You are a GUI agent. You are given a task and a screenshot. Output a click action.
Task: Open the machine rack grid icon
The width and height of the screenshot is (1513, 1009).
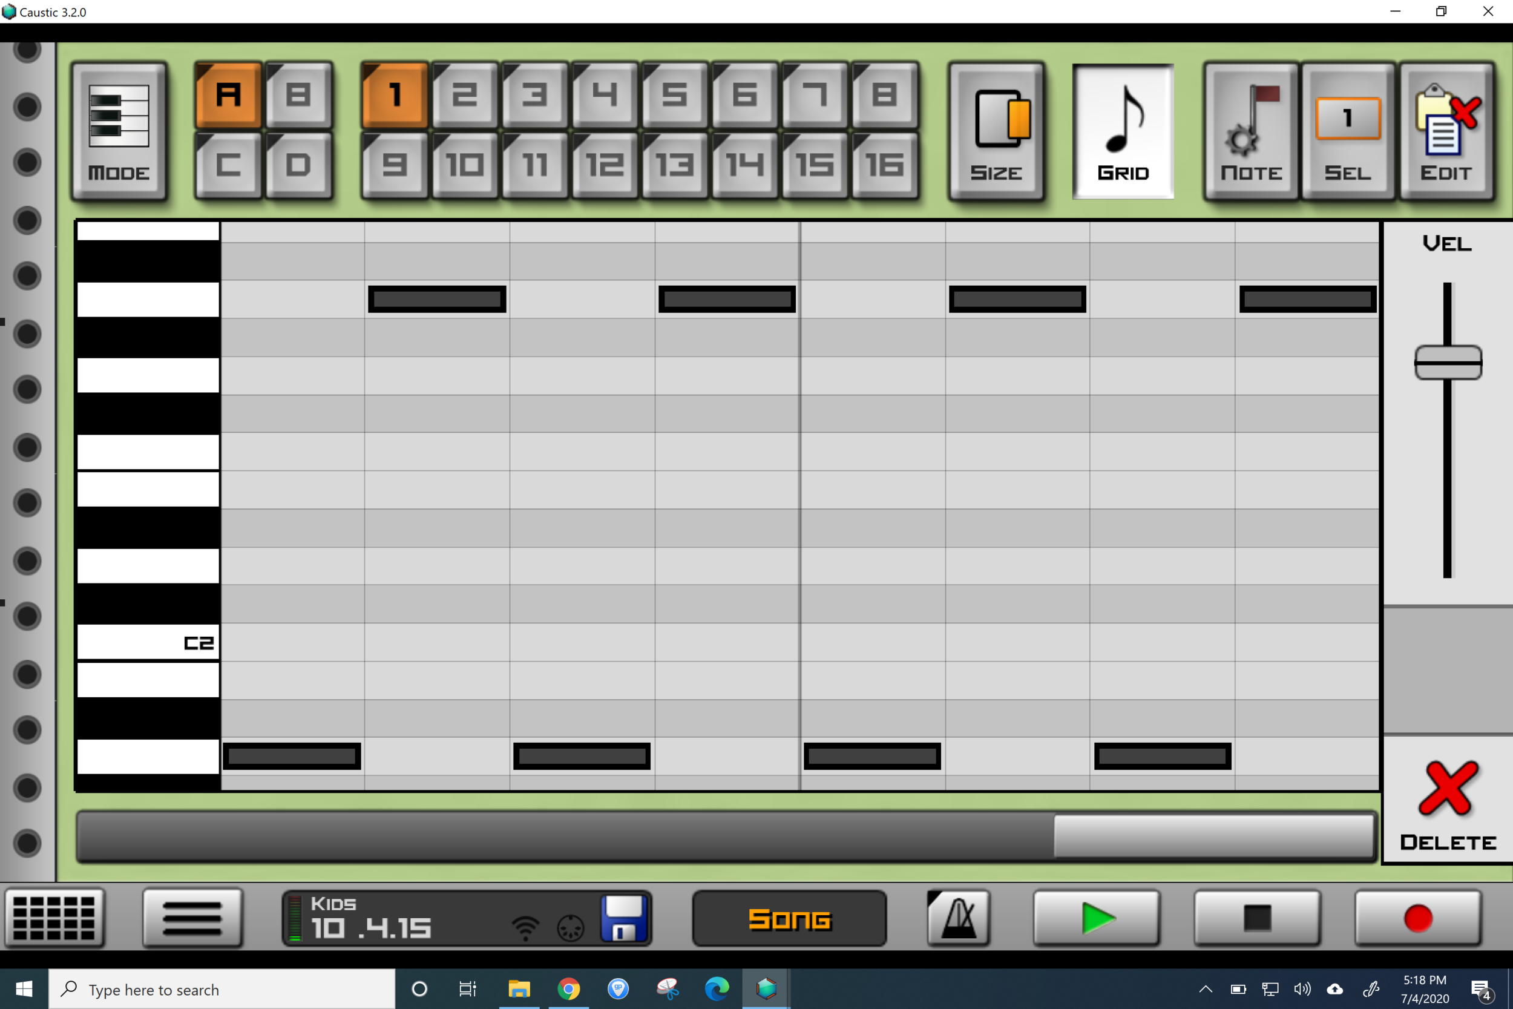coord(54,918)
